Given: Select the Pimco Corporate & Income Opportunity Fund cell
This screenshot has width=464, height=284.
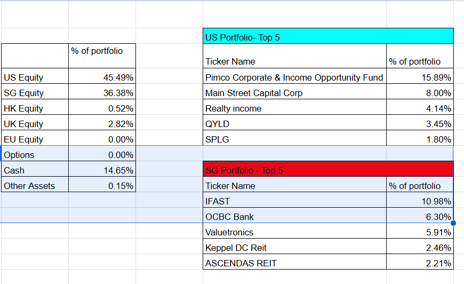Looking at the screenshot, I should tap(294, 77).
